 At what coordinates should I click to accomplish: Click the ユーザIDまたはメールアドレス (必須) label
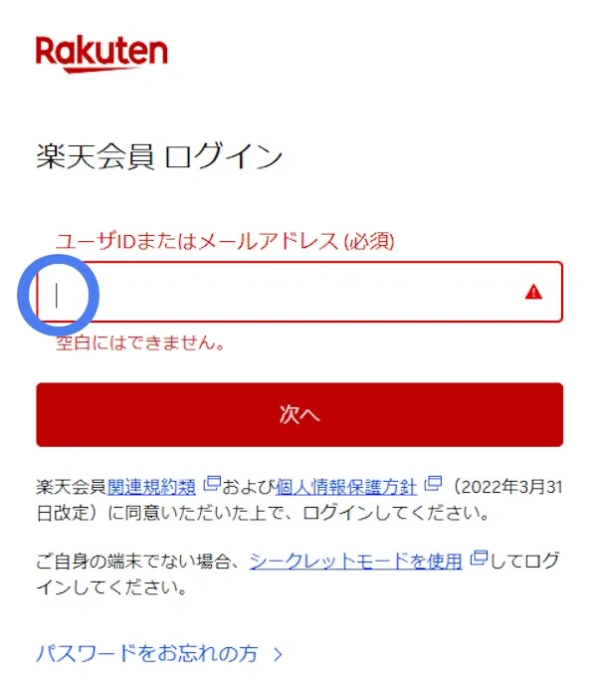225,241
